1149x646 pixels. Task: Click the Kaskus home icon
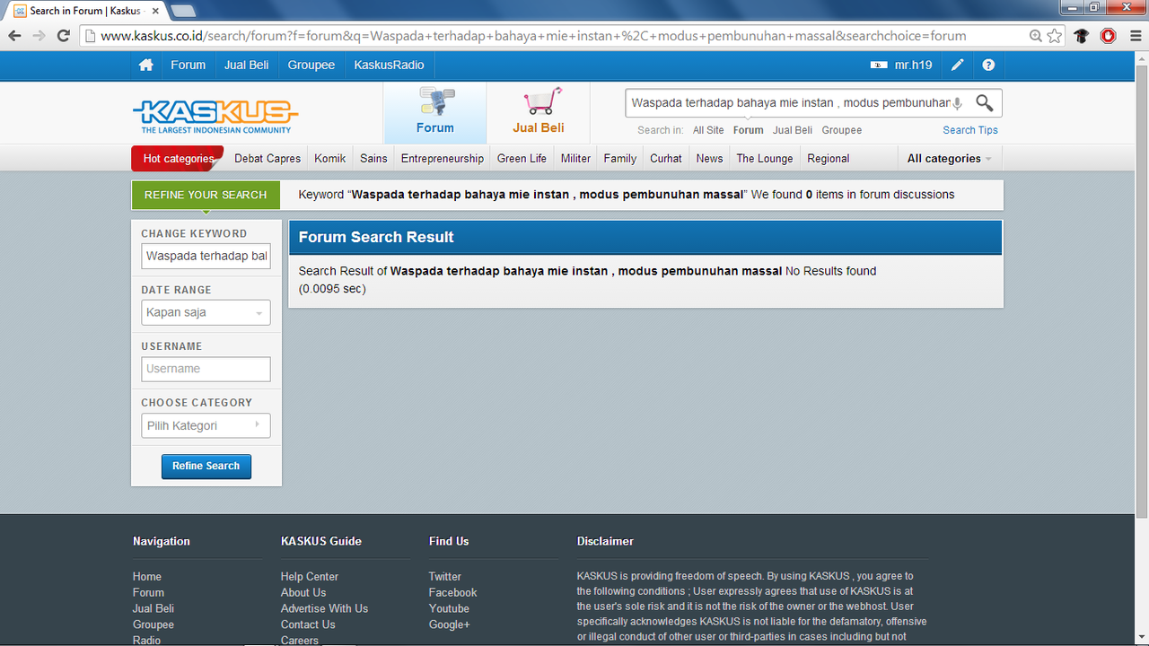click(x=145, y=65)
